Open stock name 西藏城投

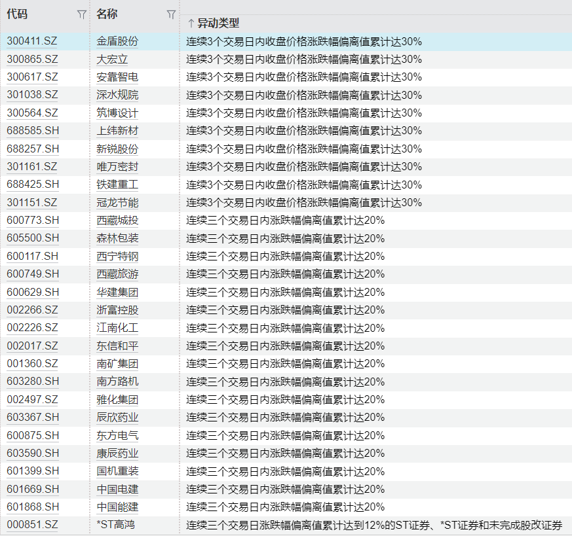pyautogui.click(x=117, y=220)
